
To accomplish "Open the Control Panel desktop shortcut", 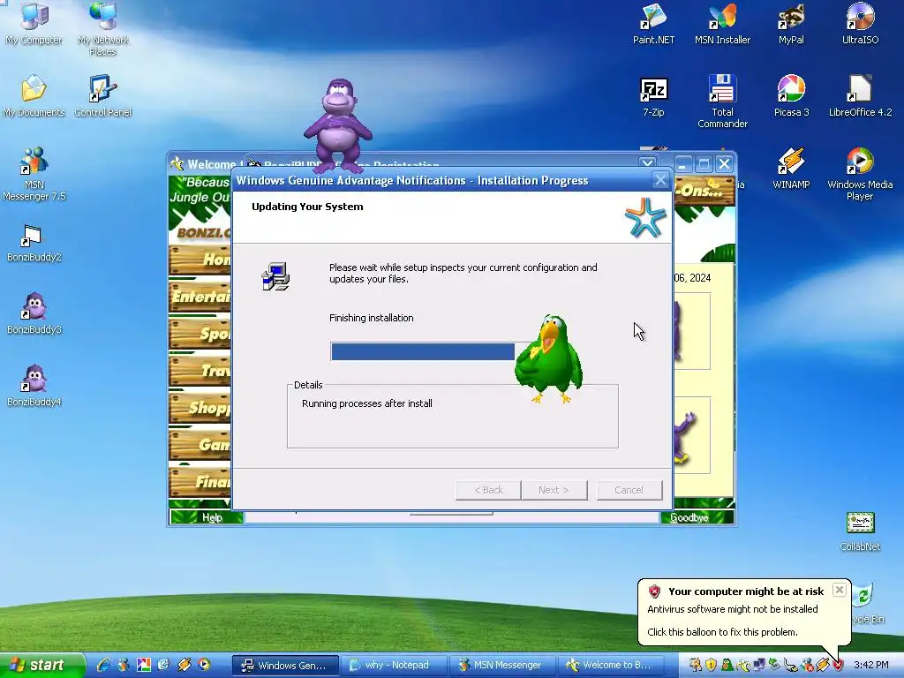I will coord(103,95).
